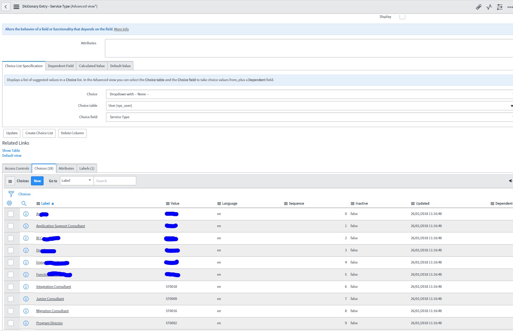Image resolution: width=513 pixels, height=331 pixels.
Task: Open the form context hamburger menu
Action: [x=16, y=6]
